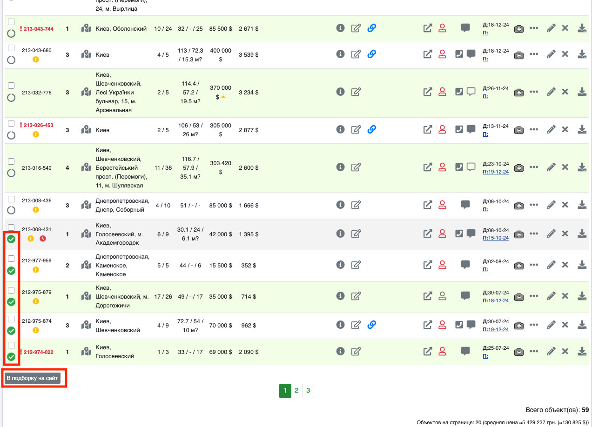The image size is (592, 427).
Task: Select checkbox for listing 212-977-959
Action: pyautogui.click(x=11, y=259)
